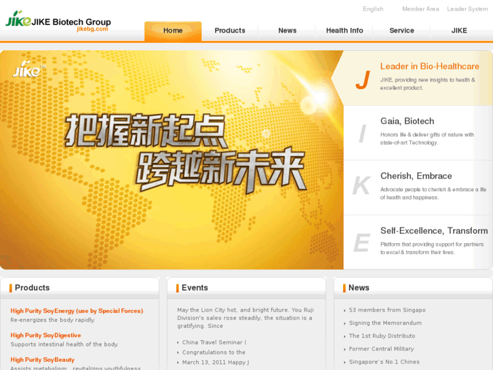This screenshot has width=493, height=370.
Task: Switch language via English link
Action: (x=373, y=9)
